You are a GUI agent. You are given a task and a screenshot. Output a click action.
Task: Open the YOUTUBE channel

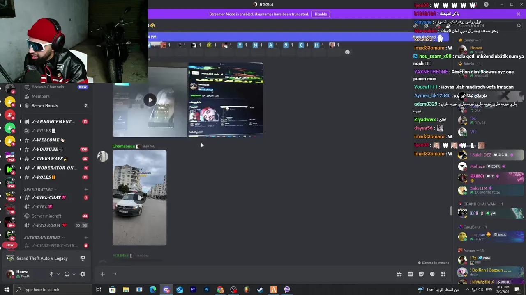[x=47, y=150]
